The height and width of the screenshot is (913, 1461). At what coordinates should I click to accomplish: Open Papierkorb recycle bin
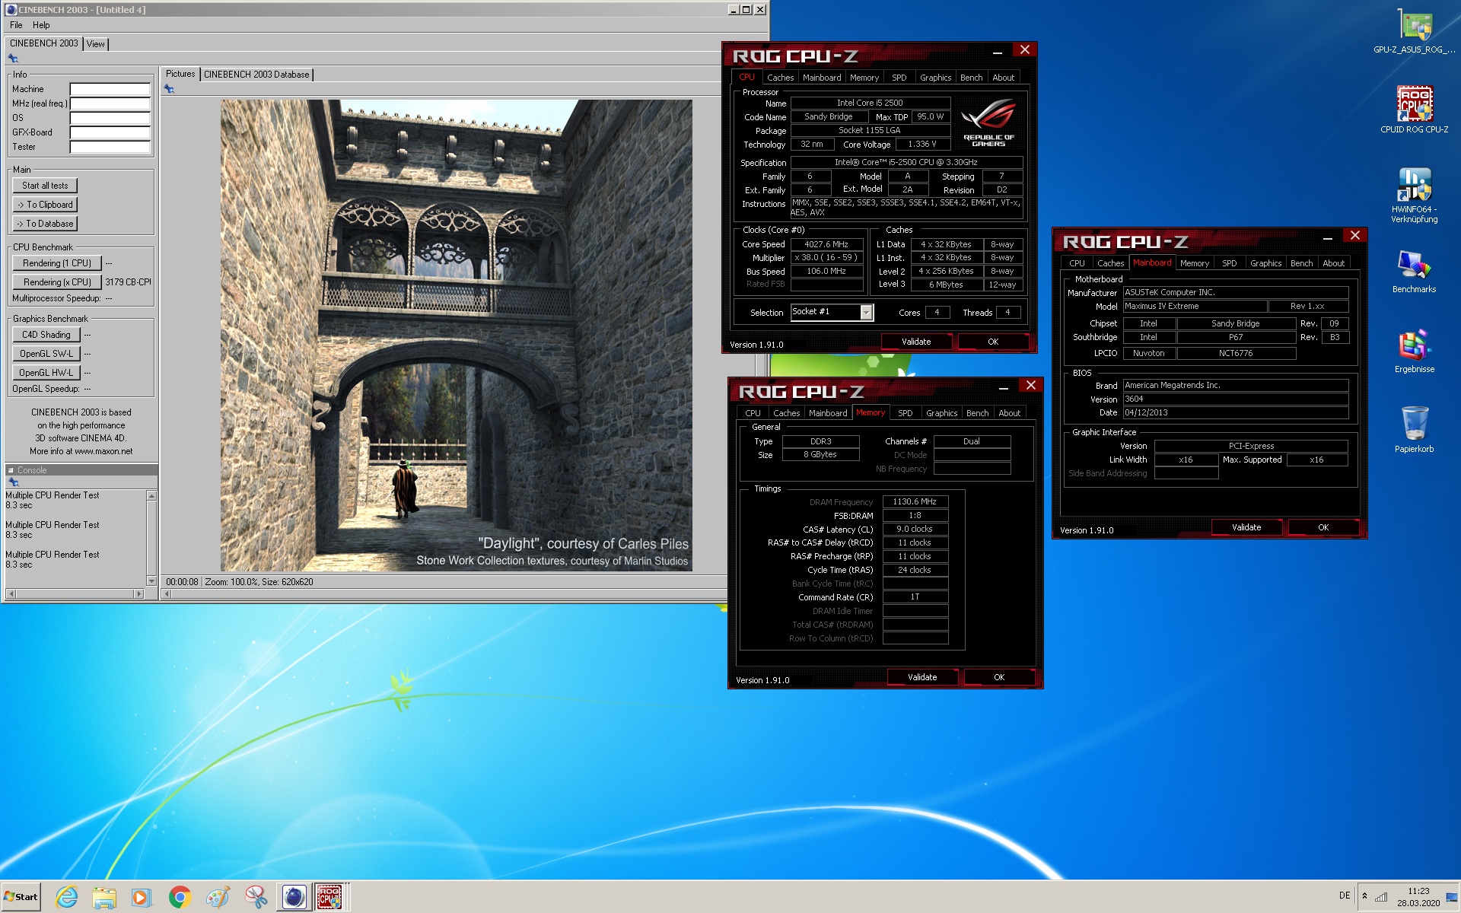[x=1414, y=430]
